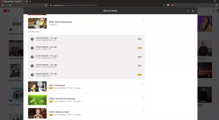The height and width of the screenshot is (120, 219).
Task: Expand versions arrow for Childrick of Mort
Action: [82, 115]
